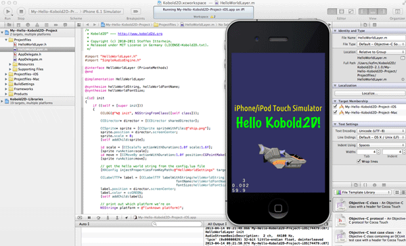Toggle My-Hello-Kobold2D-Project-Mac target membership
Viewport: 406px width, 246px height.
click(336, 112)
